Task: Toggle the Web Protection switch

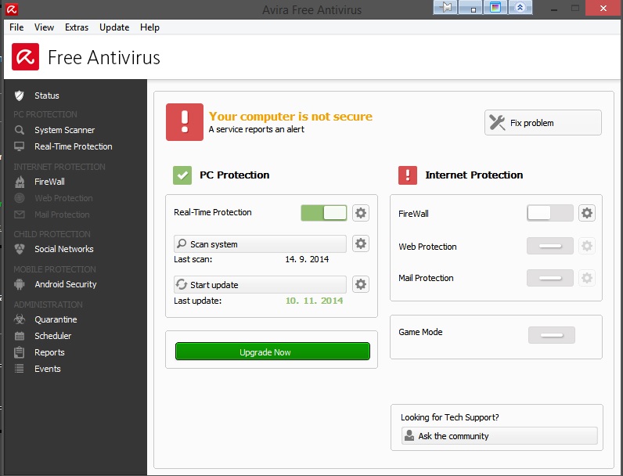Action: (550, 246)
